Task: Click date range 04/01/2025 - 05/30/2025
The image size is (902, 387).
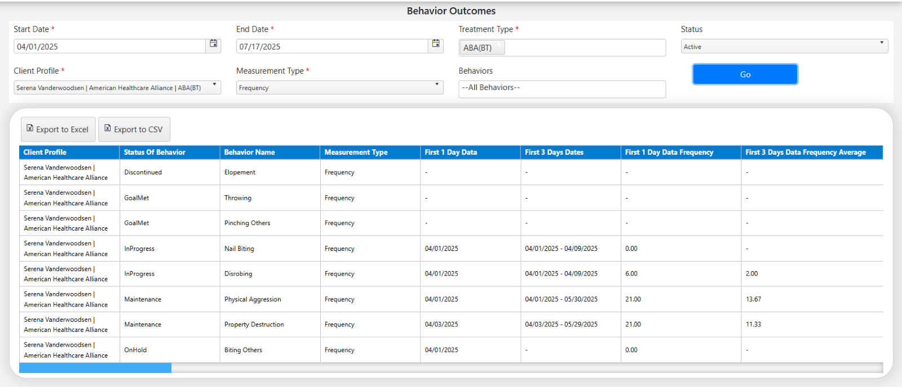Action: coord(561,299)
